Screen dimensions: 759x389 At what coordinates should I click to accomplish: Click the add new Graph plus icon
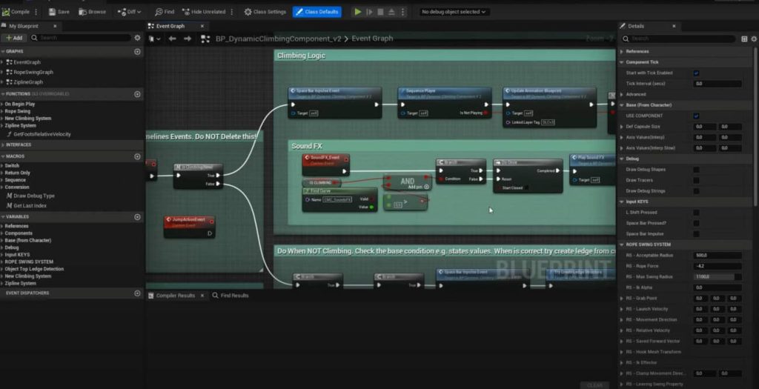click(137, 52)
